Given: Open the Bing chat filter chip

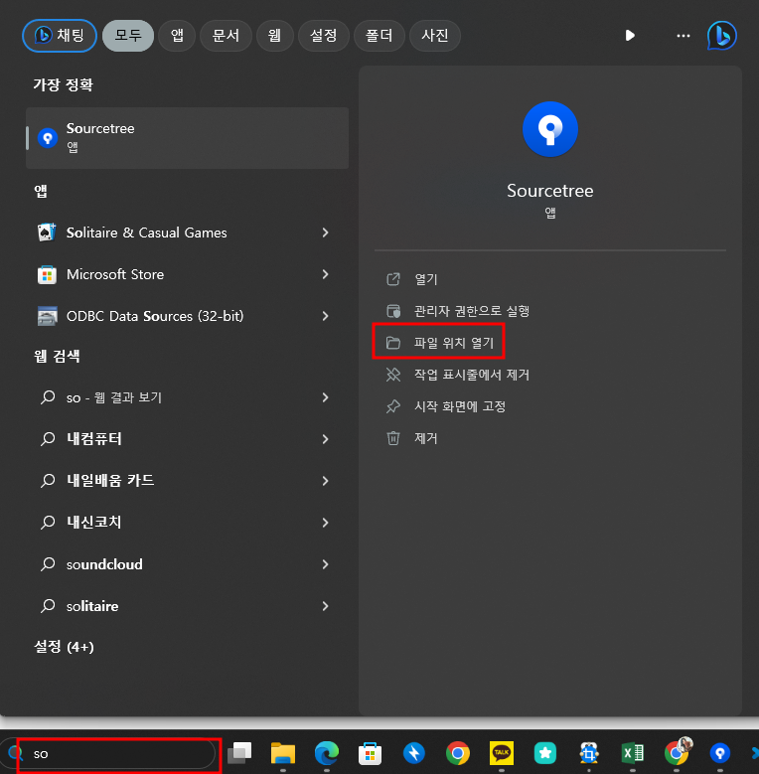Looking at the screenshot, I should (60, 36).
